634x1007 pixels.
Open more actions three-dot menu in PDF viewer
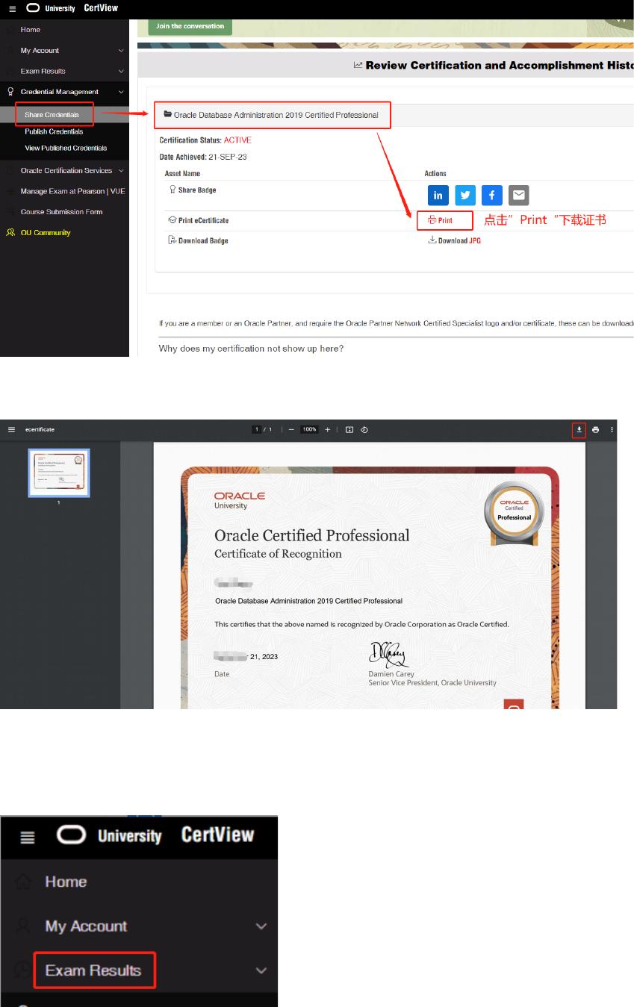tap(612, 429)
